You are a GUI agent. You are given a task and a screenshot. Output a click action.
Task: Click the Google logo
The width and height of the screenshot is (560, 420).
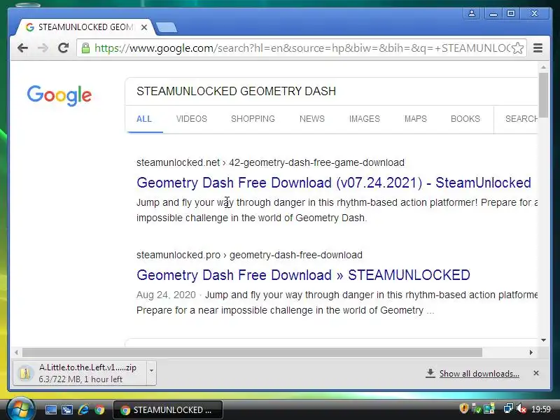(59, 95)
